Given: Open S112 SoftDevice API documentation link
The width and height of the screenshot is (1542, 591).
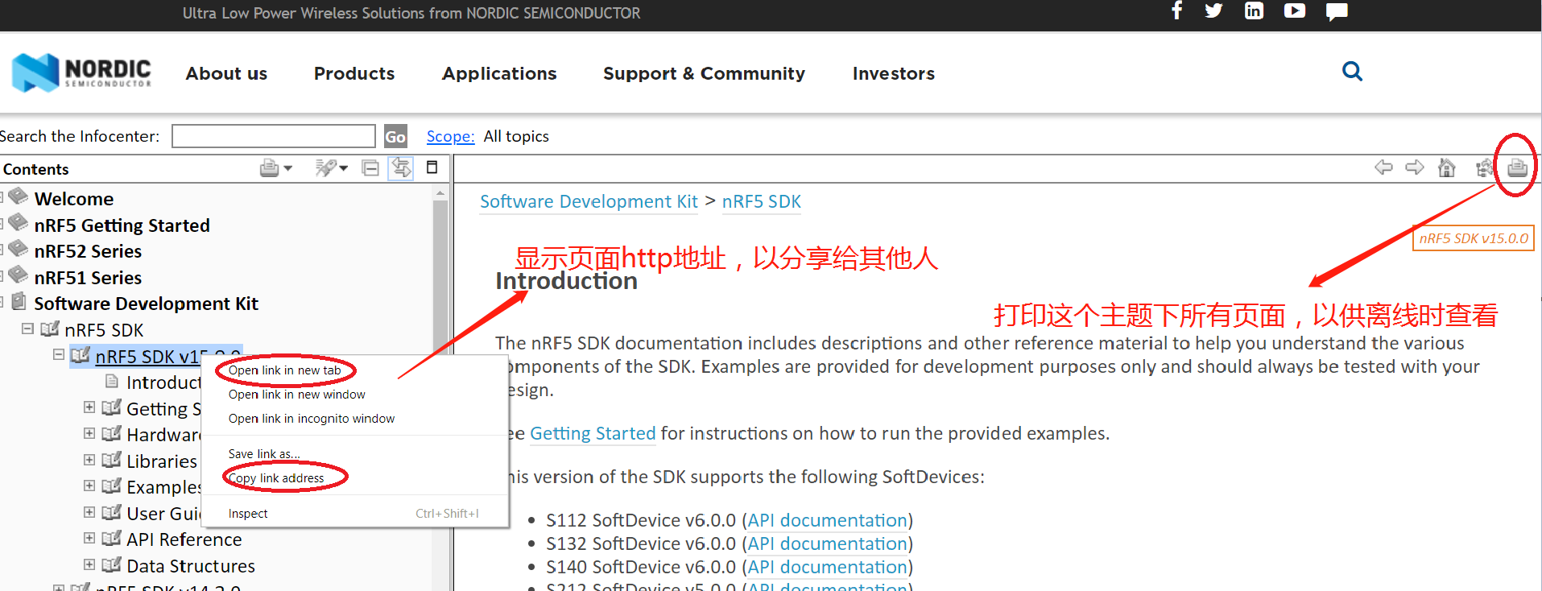Looking at the screenshot, I should tap(828, 520).
